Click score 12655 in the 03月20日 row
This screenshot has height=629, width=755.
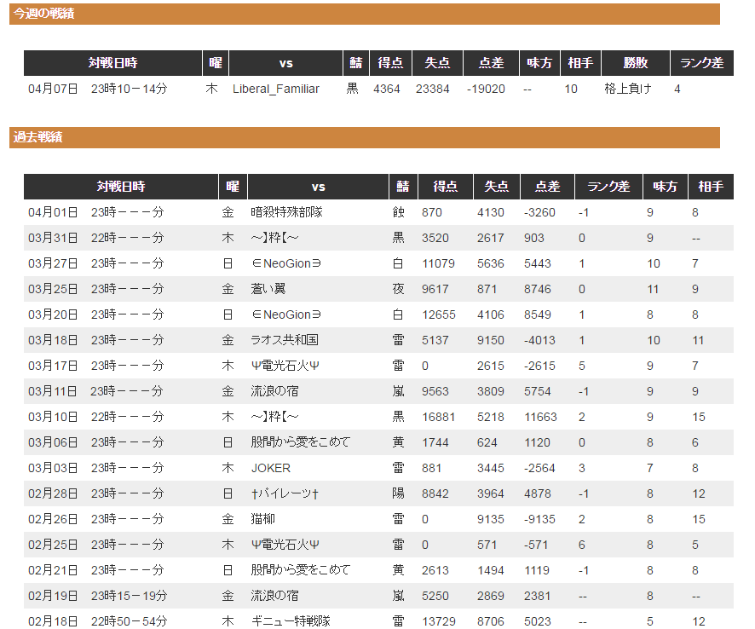438,315
